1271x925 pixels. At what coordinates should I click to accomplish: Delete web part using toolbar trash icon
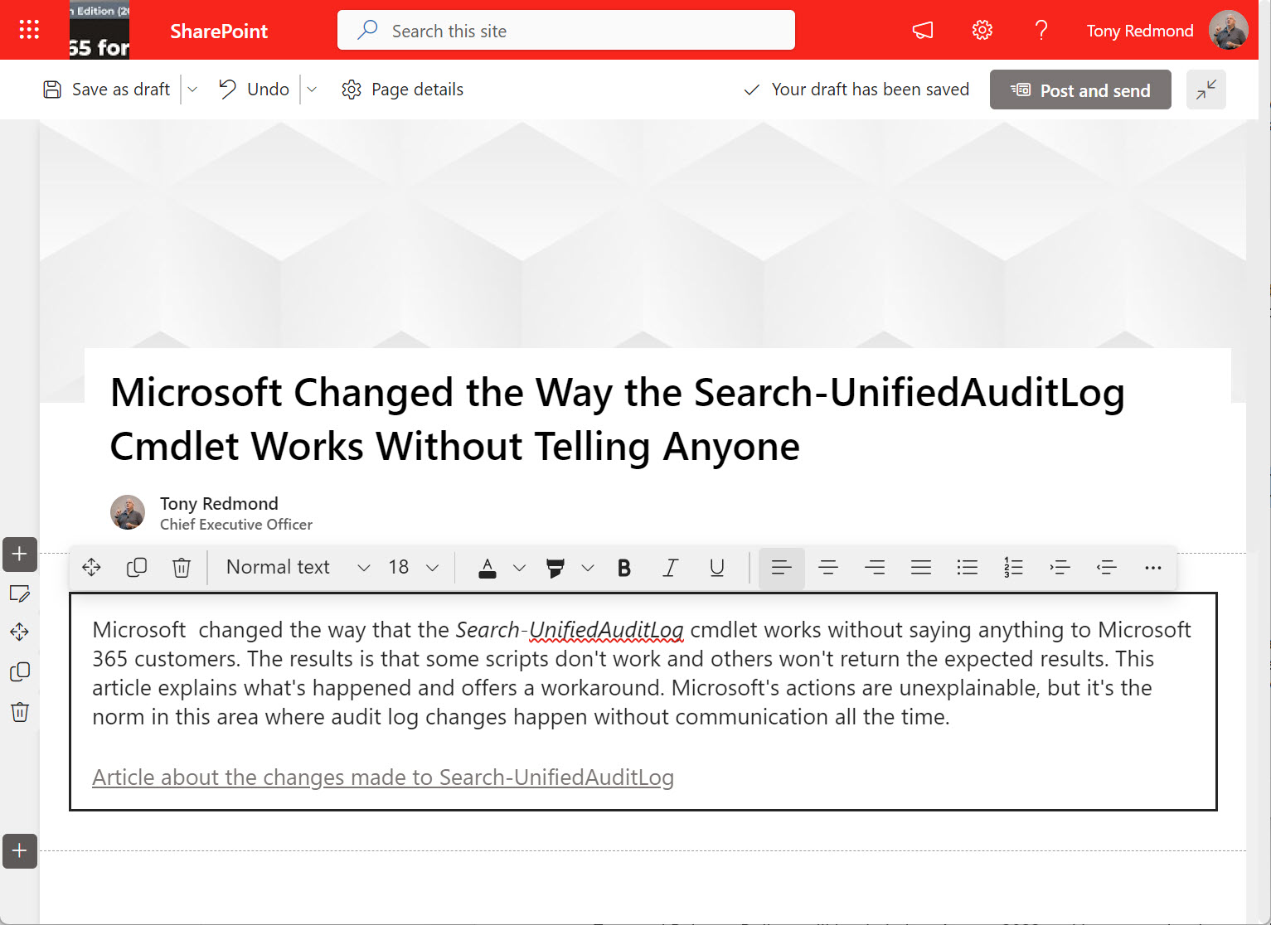point(182,568)
